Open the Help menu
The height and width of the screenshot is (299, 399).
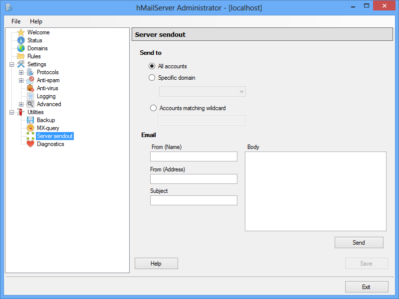tap(36, 21)
